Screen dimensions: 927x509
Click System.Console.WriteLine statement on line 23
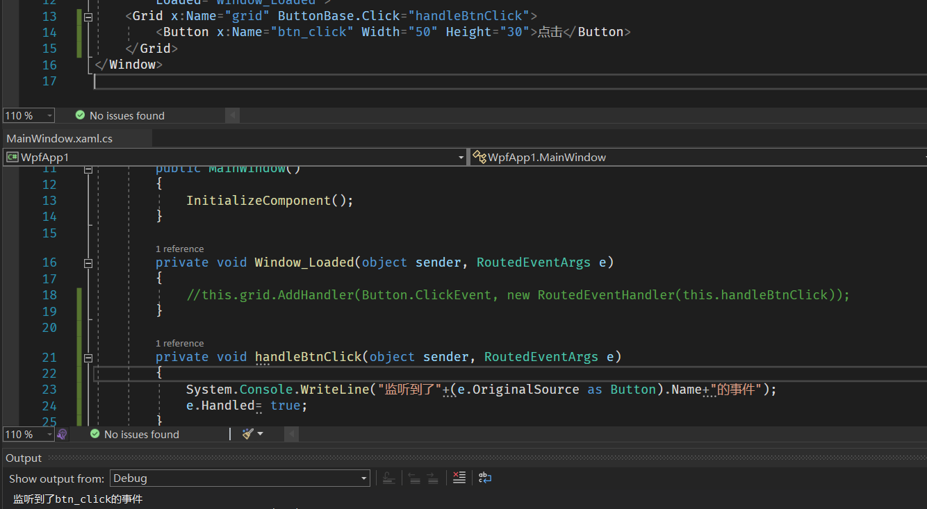point(482,390)
